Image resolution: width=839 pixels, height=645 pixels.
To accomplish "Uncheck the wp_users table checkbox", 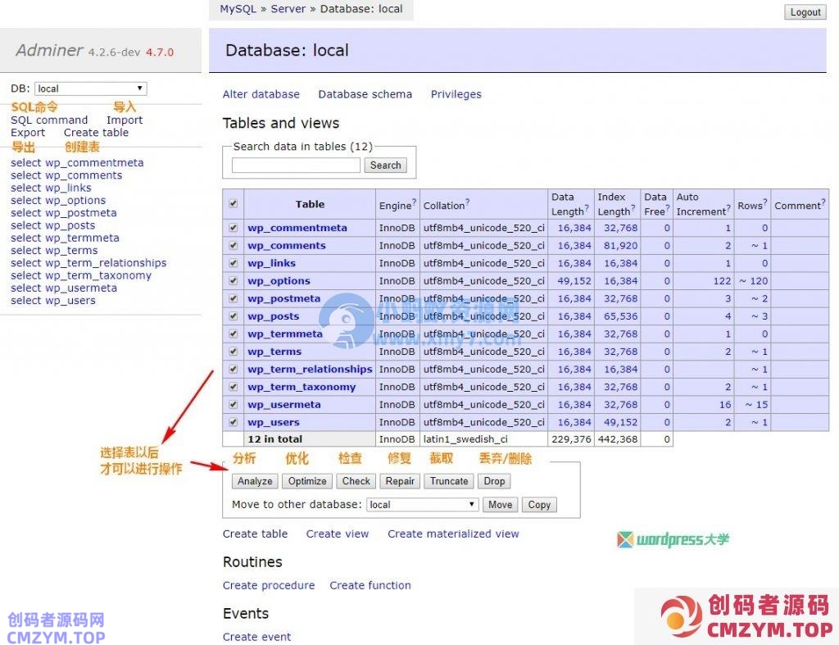I will pyautogui.click(x=234, y=422).
